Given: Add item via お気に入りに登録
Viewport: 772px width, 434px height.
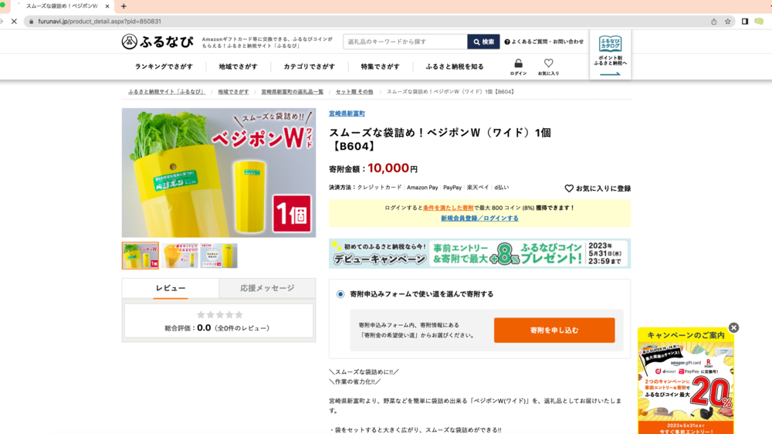Looking at the screenshot, I should tap(598, 188).
